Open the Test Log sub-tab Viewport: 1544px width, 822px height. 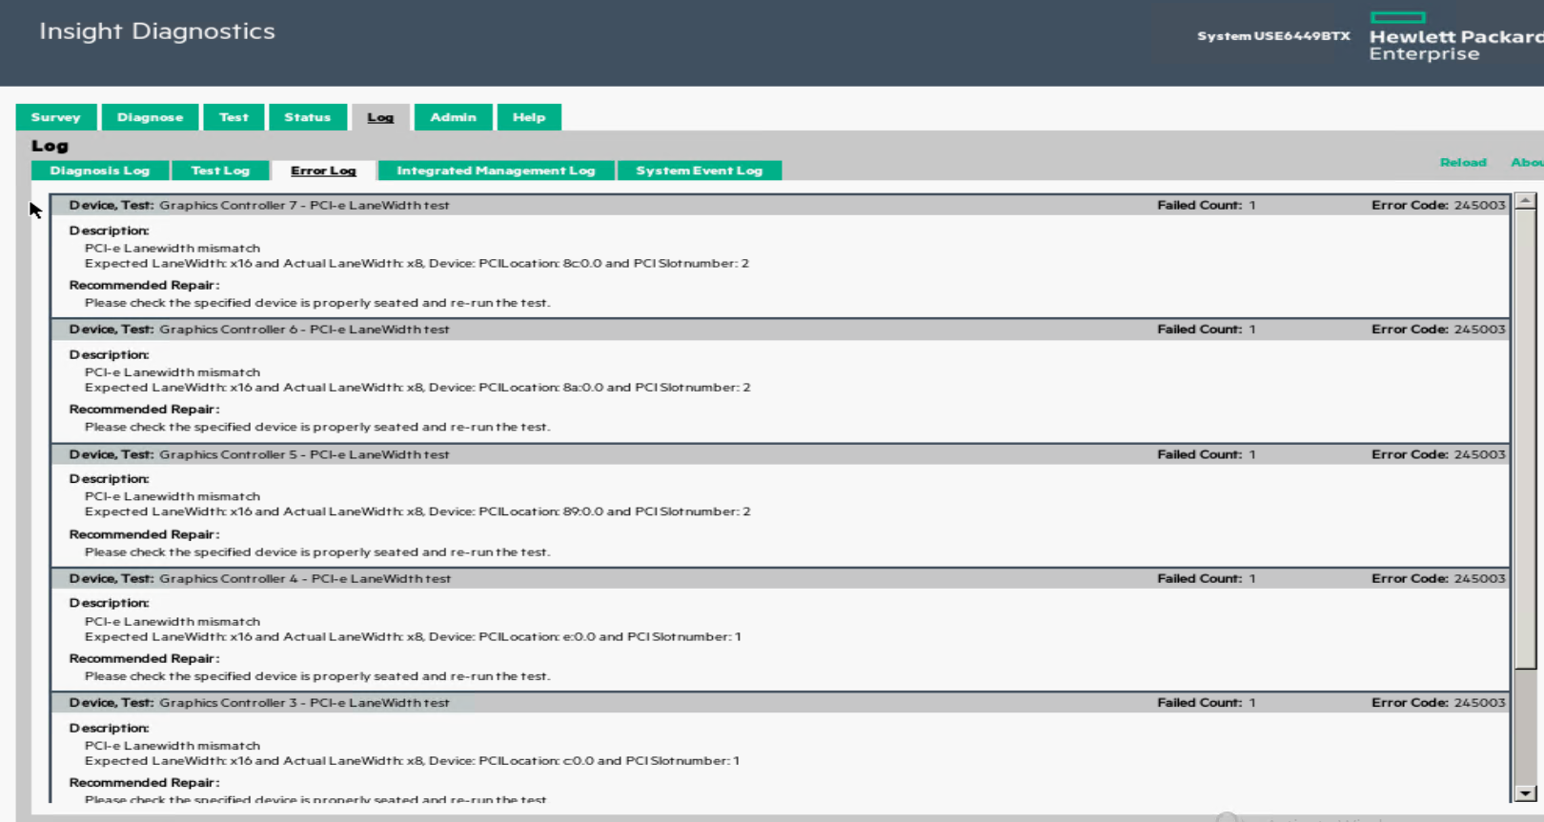click(x=220, y=170)
